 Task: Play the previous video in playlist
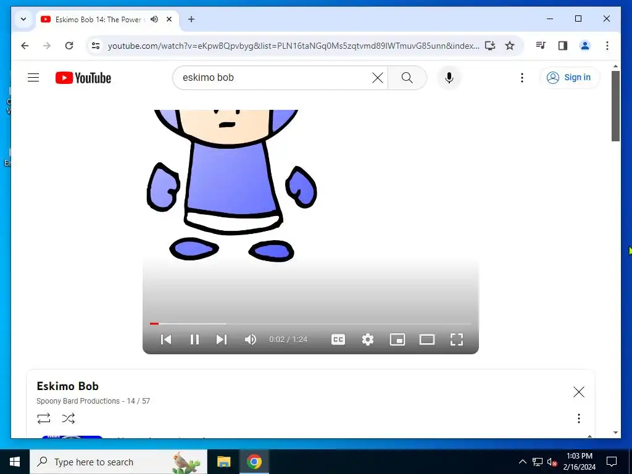pyautogui.click(x=165, y=339)
